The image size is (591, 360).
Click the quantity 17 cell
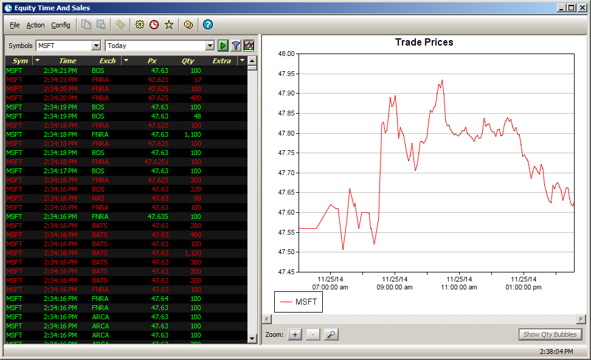198,80
